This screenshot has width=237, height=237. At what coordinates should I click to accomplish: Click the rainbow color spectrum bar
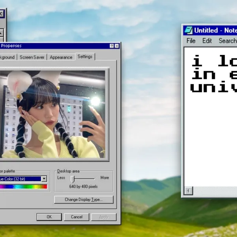click(x=23, y=186)
